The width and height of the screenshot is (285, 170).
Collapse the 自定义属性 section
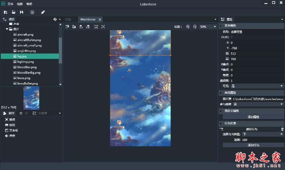click(x=221, y=111)
